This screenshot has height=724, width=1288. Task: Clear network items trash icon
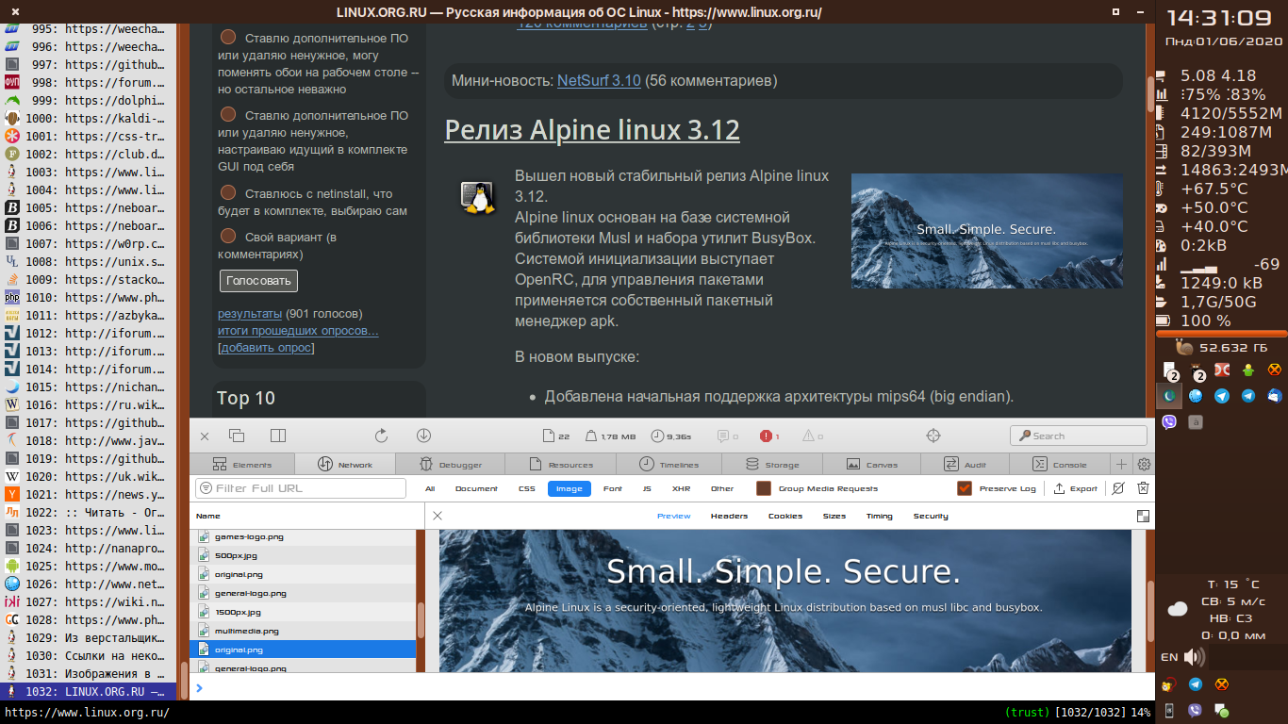[x=1143, y=488]
